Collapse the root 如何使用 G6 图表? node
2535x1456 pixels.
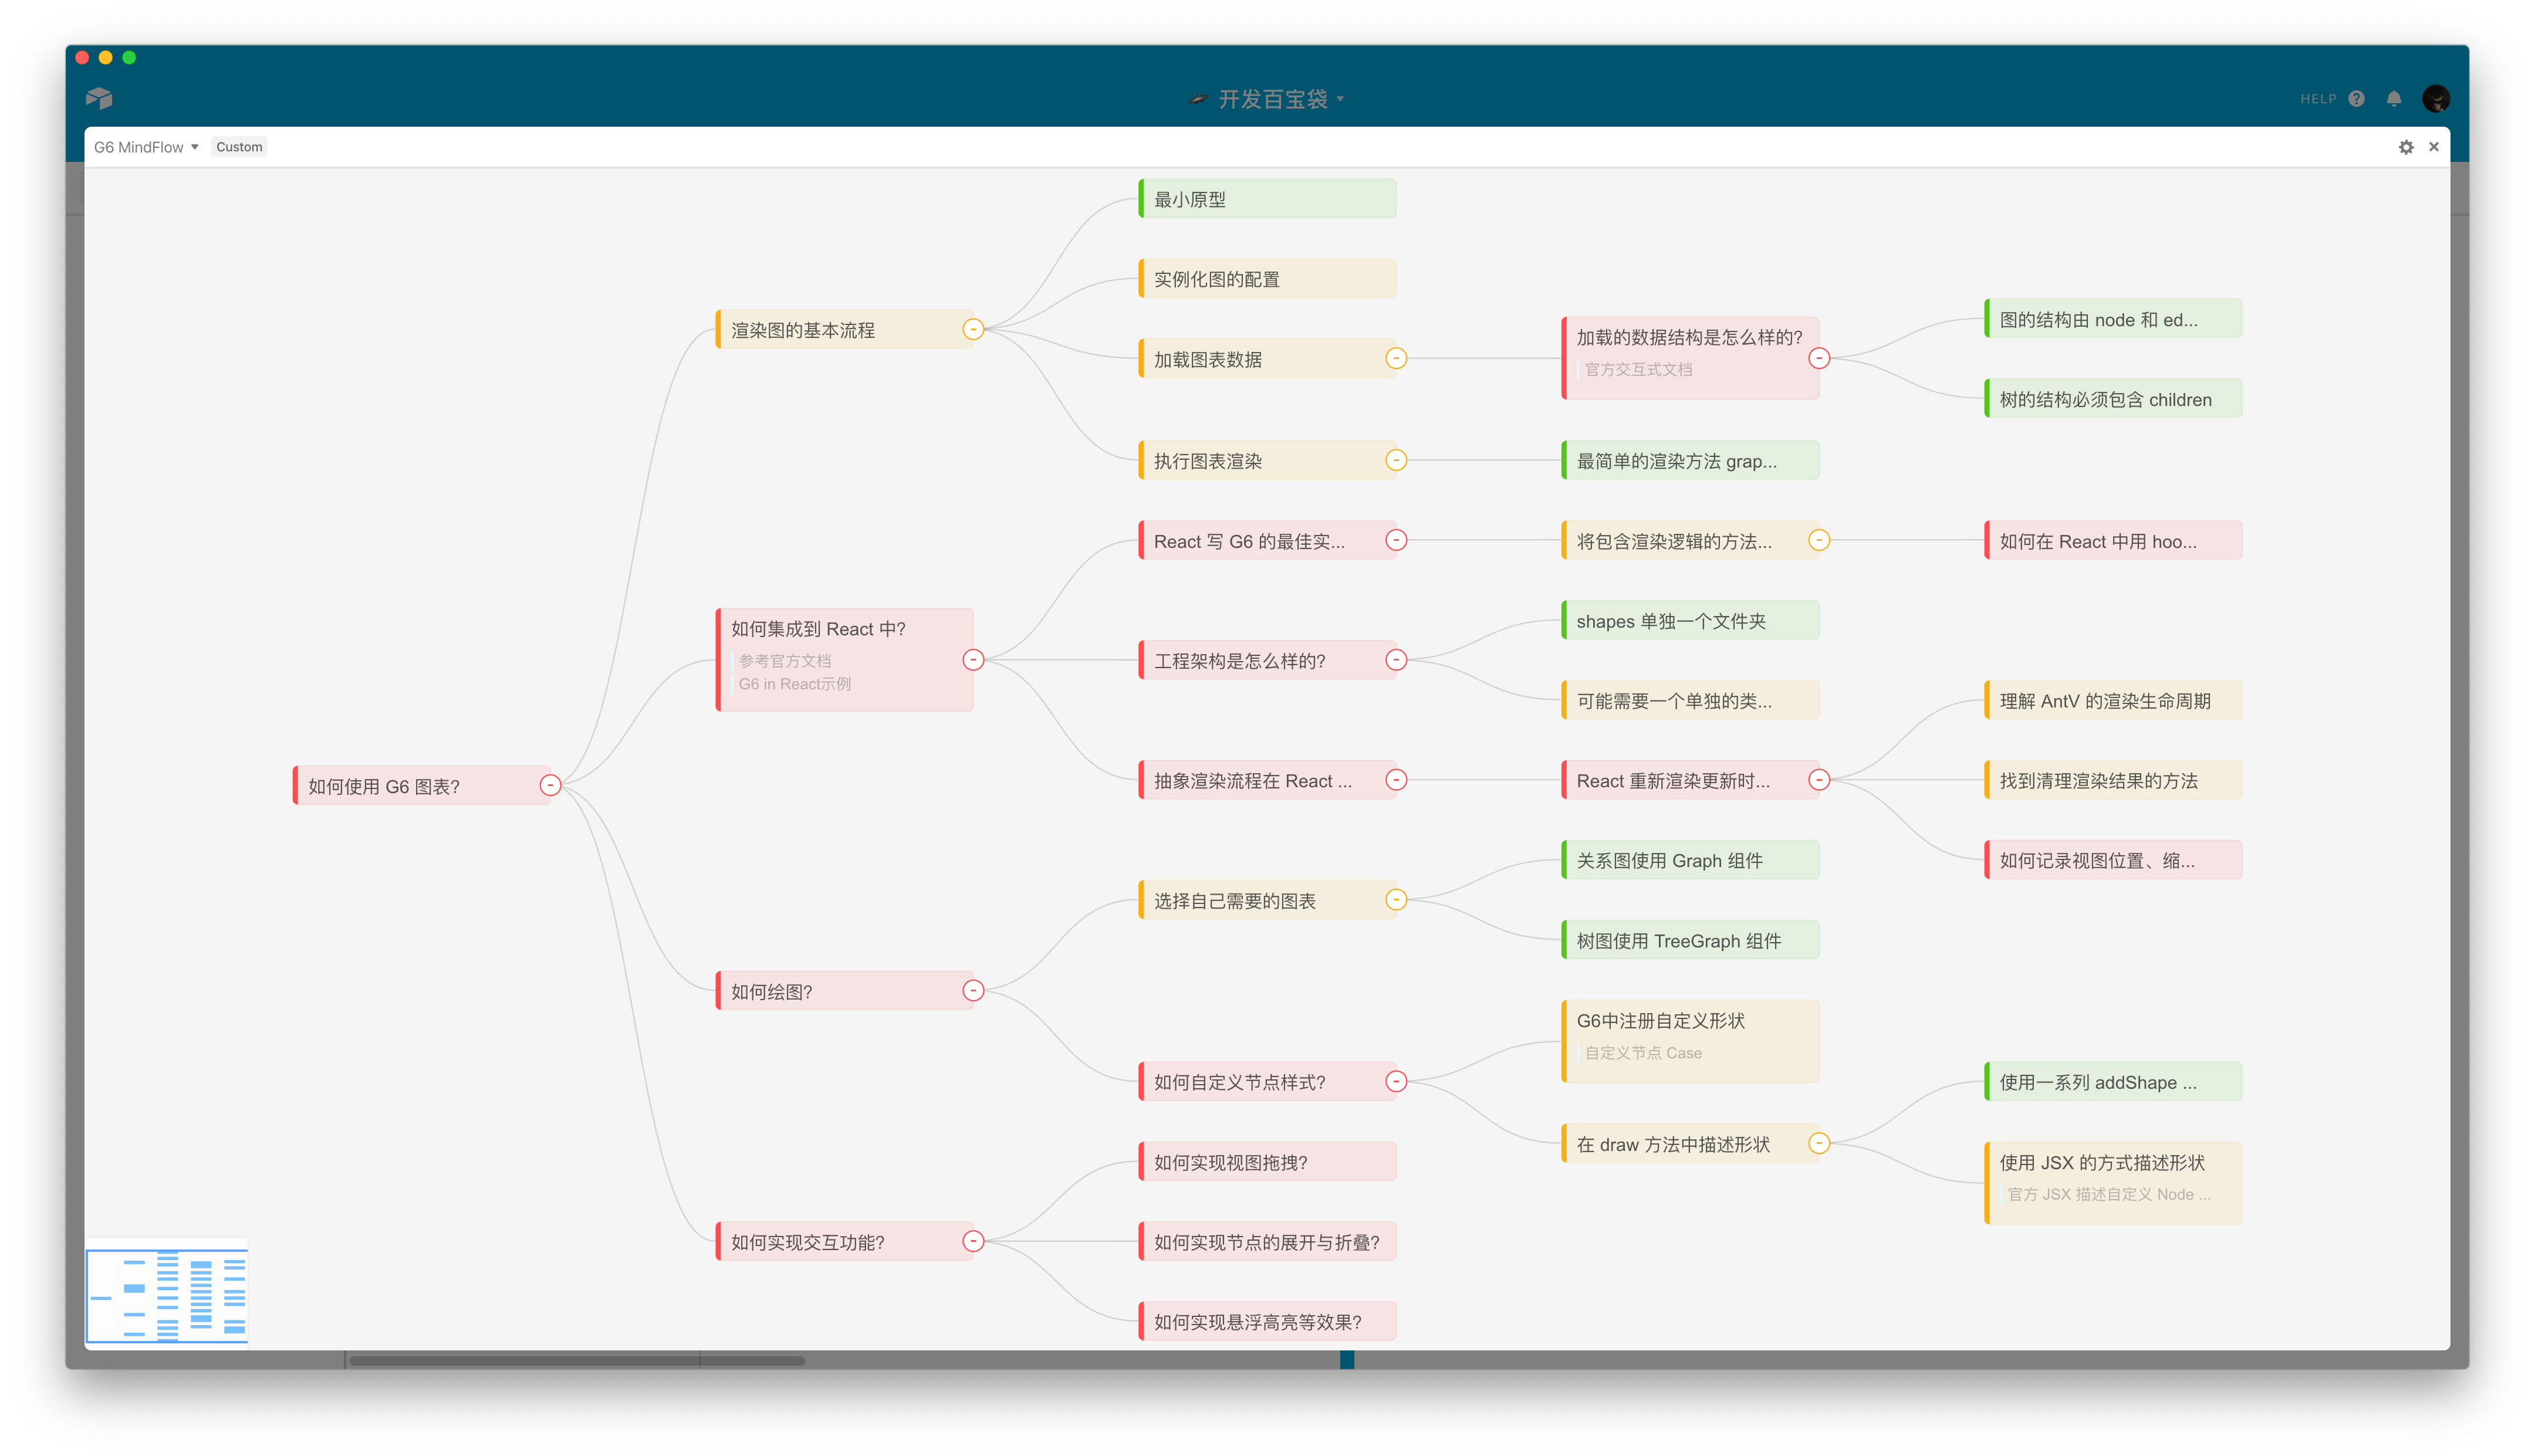tap(550, 785)
